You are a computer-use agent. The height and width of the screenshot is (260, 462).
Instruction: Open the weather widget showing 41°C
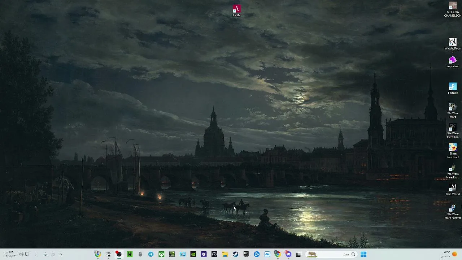450,254
